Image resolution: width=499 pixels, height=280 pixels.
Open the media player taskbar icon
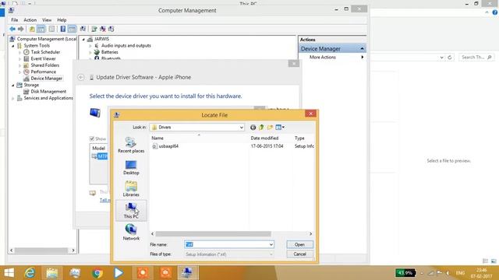[119, 273]
